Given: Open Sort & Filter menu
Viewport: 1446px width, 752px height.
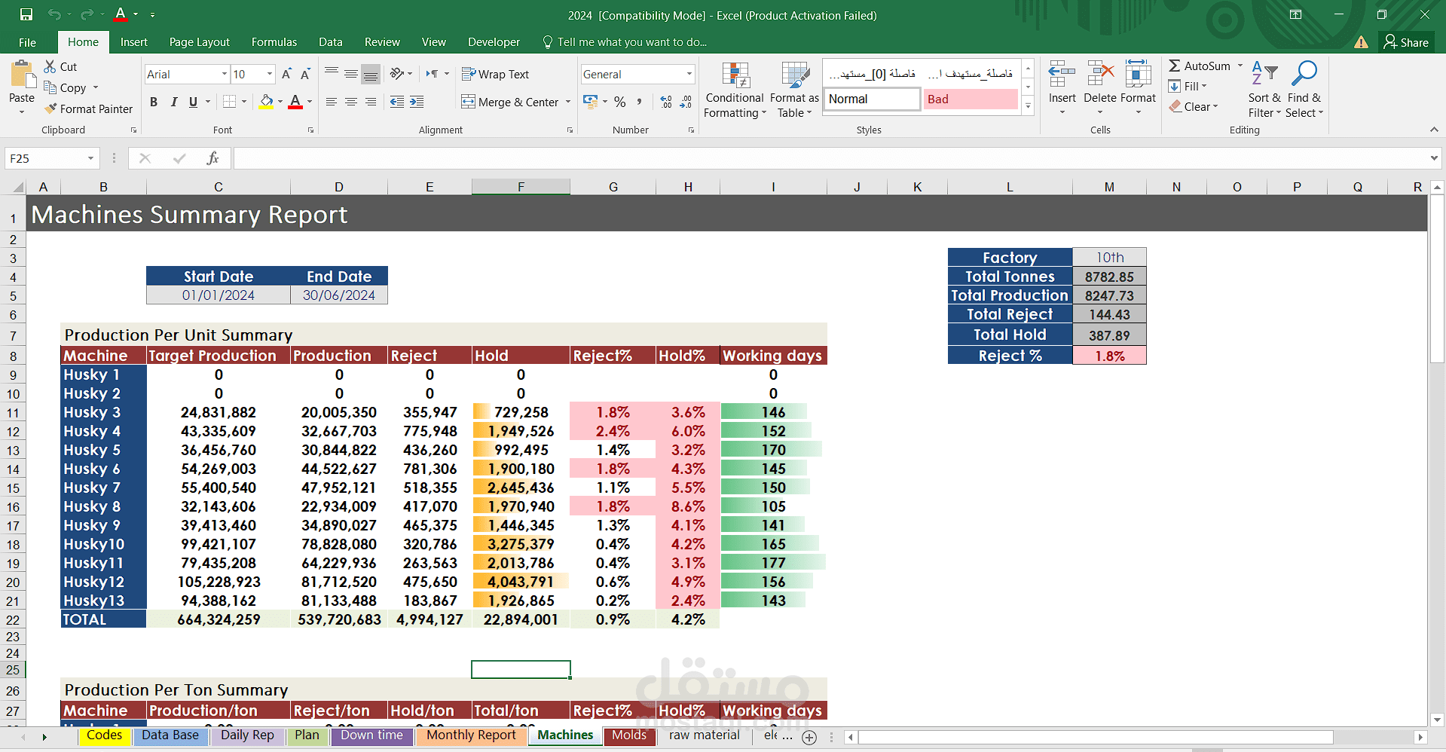Looking at the screenshot, I should click(x=1264, y=90).
